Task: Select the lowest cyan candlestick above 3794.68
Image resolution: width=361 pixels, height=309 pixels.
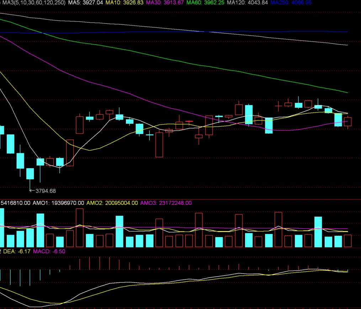Action: 30,174
